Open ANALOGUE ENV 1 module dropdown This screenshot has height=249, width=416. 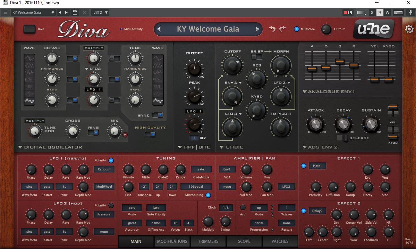[329, 92]
